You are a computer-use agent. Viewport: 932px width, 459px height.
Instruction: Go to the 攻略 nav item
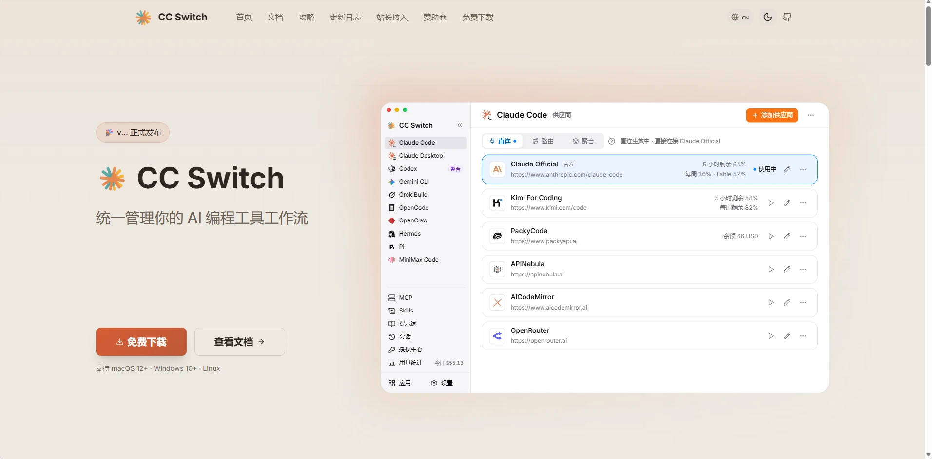point(306,17)
